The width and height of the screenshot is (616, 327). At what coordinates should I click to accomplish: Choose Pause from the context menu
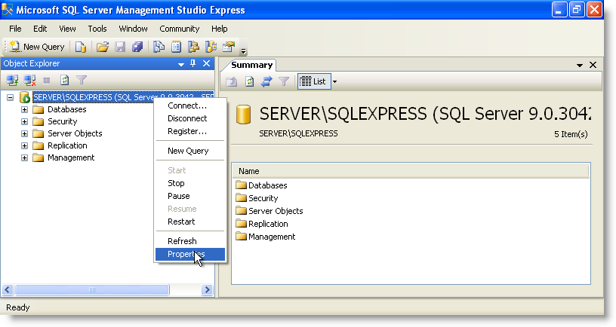(x=190, y=196)
